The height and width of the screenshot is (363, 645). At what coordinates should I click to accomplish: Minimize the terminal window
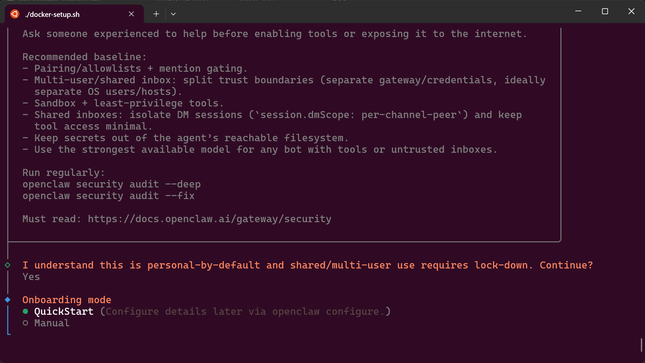click(578, 11)
